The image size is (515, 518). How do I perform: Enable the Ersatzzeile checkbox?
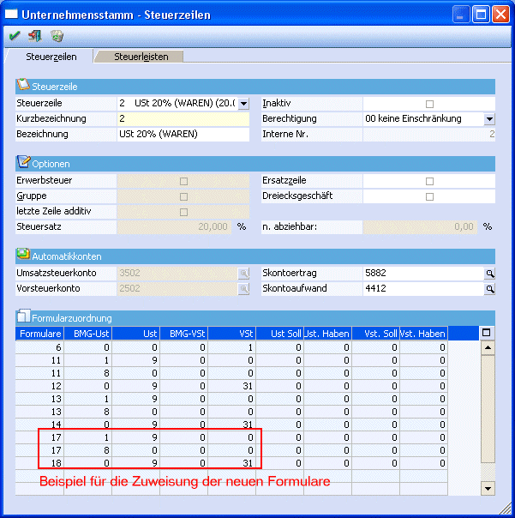tap(429, 181)
